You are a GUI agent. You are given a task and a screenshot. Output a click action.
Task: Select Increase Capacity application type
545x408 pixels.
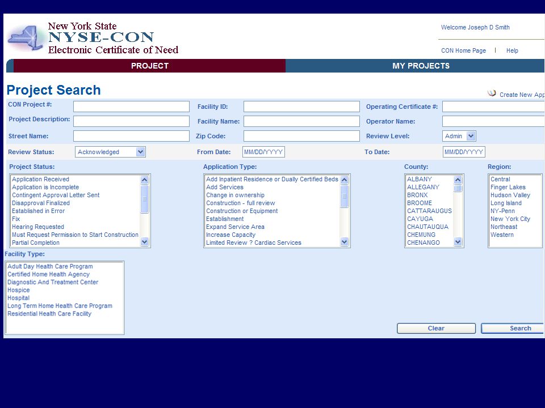pyautogui.click(x=231, y=235)
